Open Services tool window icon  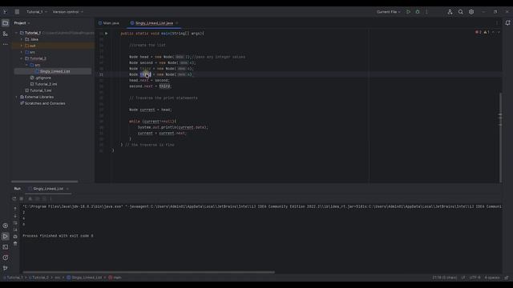tap(6, 226)
